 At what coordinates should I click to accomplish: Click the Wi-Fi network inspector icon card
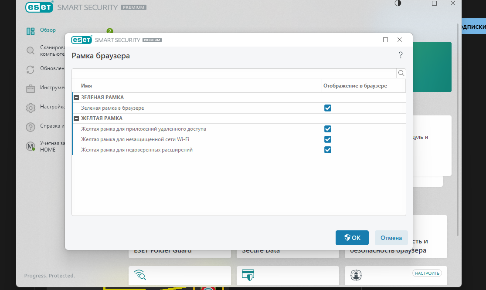pos(140,275)
